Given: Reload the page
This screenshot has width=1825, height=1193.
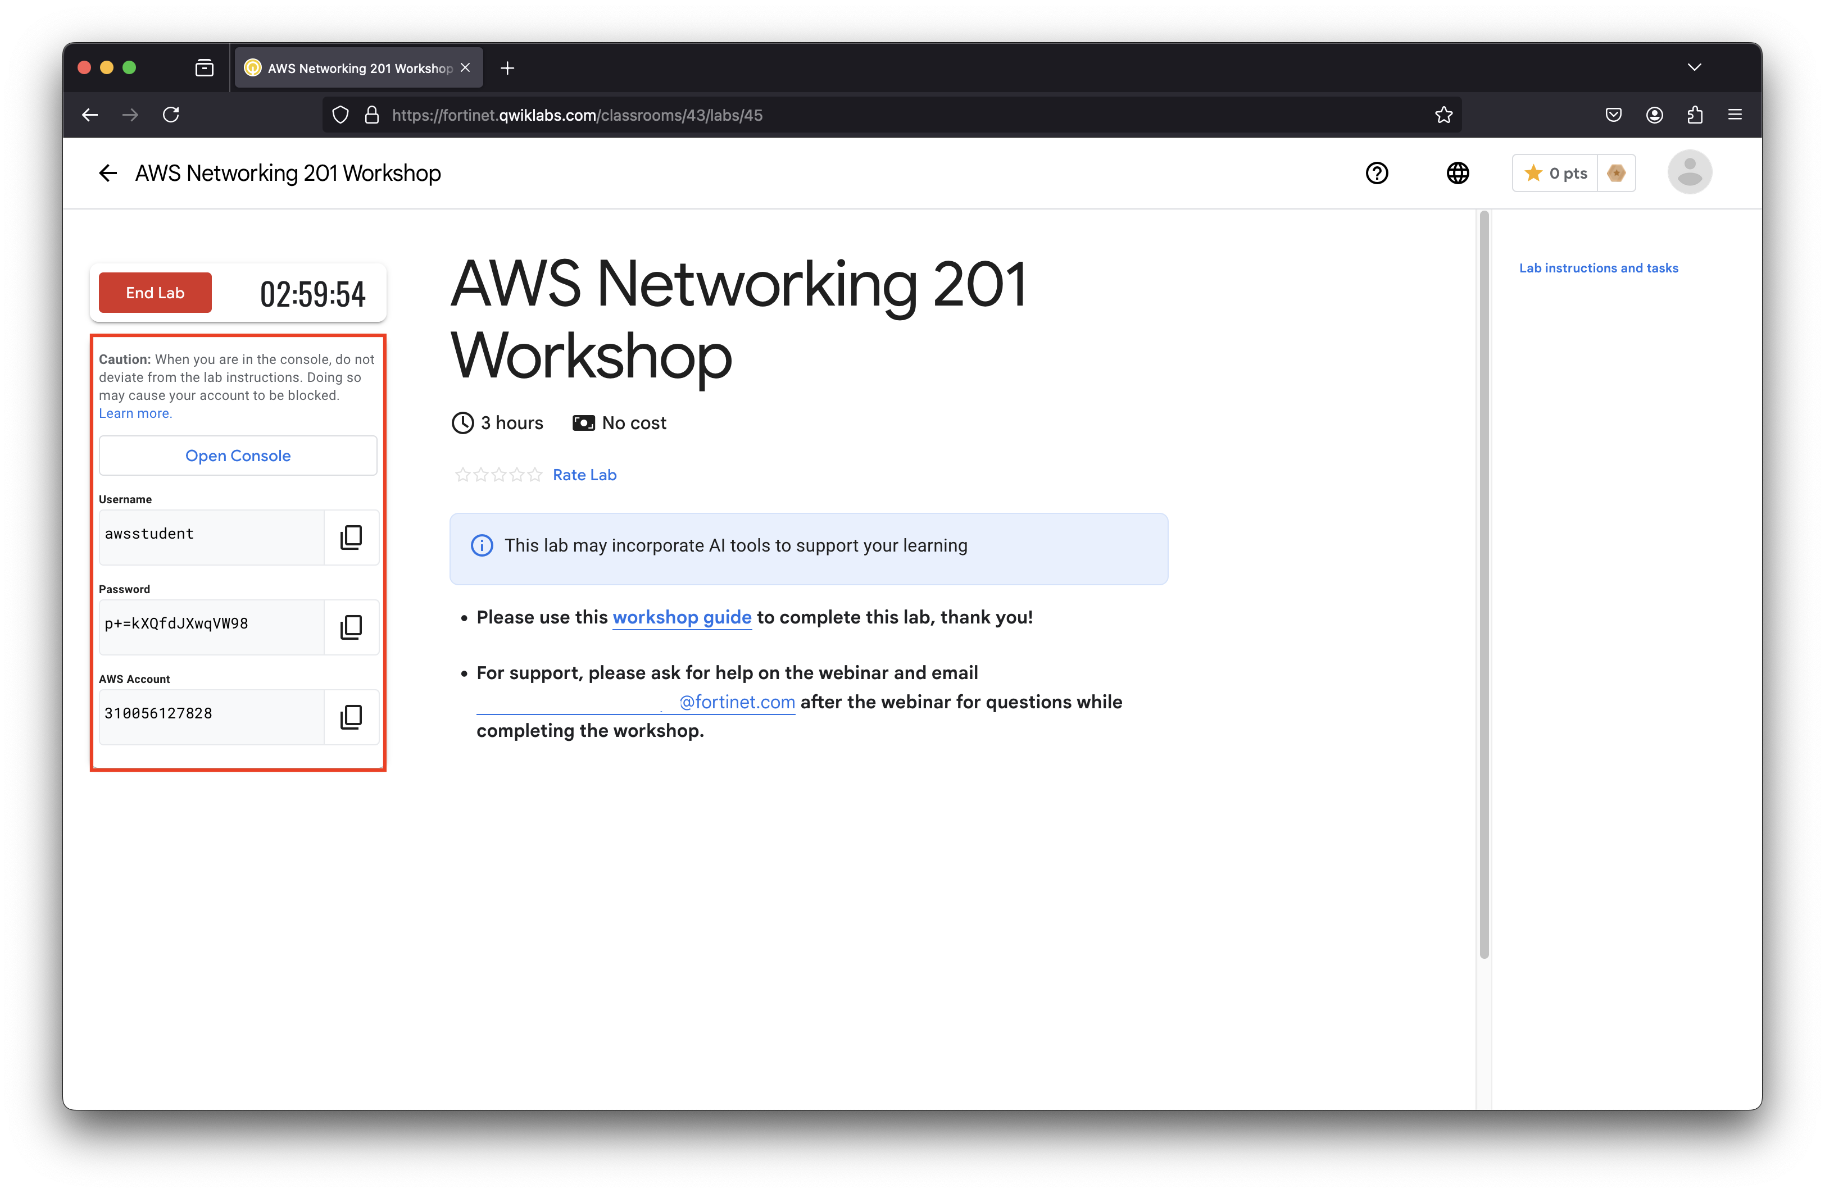Looking at the screenshot, I should coord(171,115).
